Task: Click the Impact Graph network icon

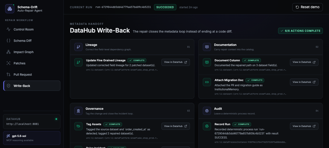Action: click(8, 52)
